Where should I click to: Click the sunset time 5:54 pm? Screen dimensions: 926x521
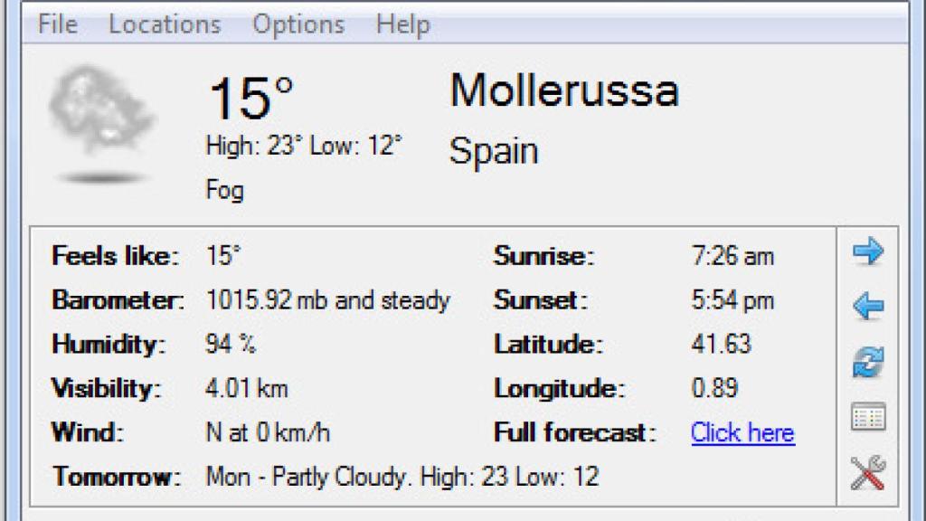pyautogui.click(x=732, y=300)
